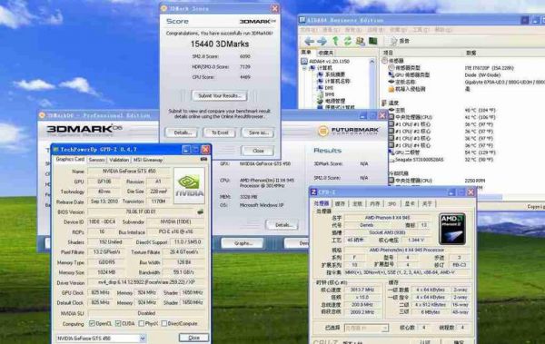The image size is (545, 344).
Task: Click the CPU-Z title bar Z icon
Action: [313, 192]
